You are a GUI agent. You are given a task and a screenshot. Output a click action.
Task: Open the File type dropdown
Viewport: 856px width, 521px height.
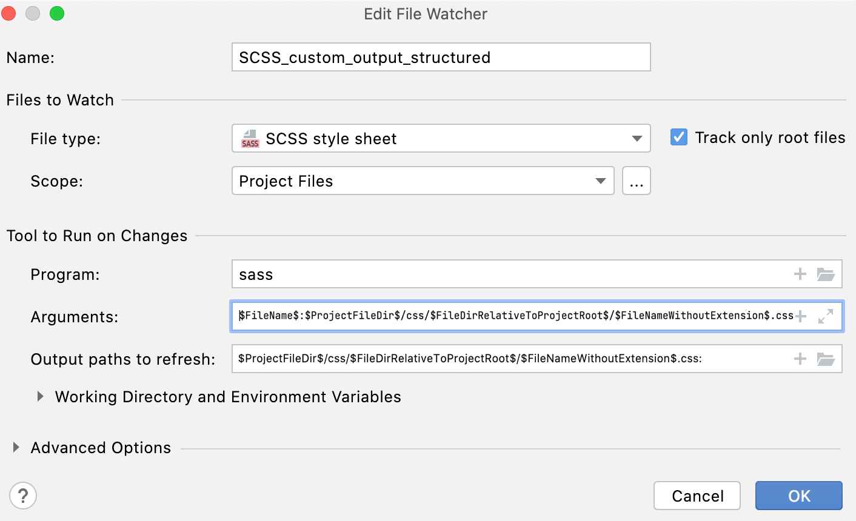click(x=637, y=138)
